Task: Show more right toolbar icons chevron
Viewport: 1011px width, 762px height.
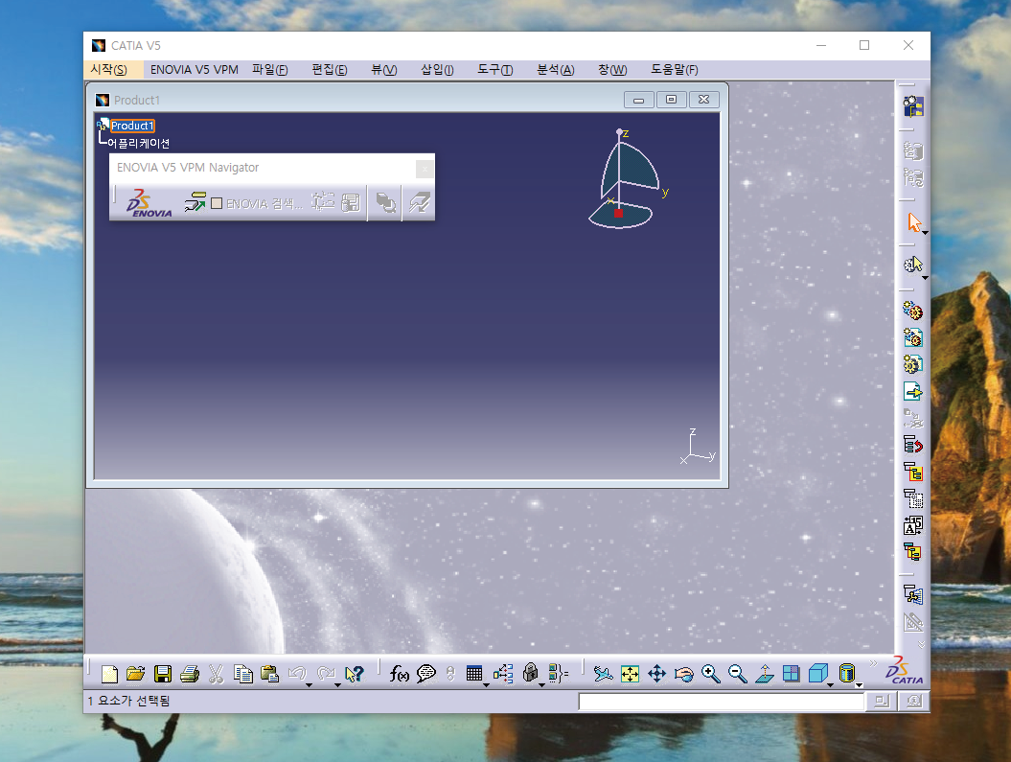Action: click(921, 645)
